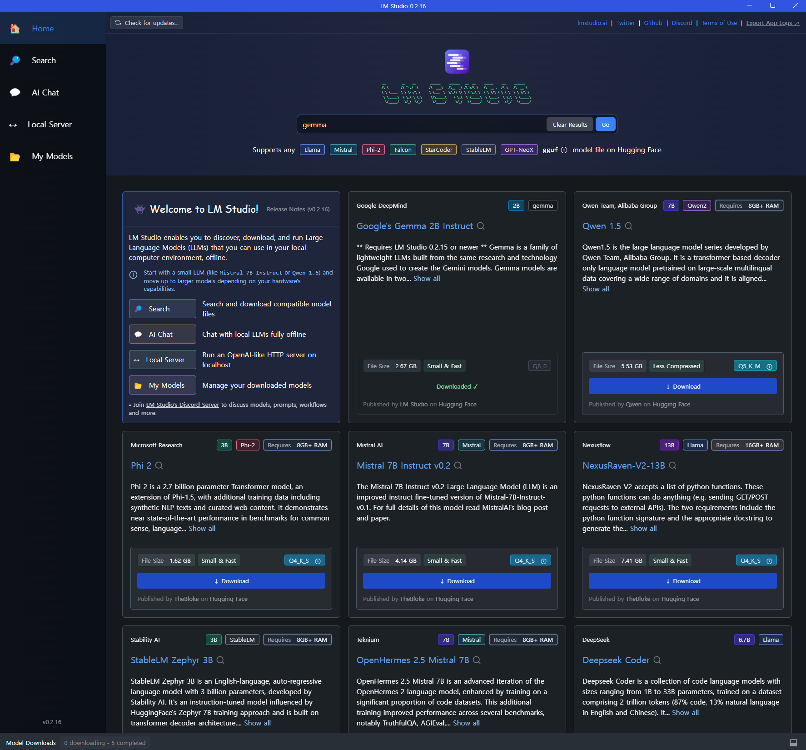
Task: Download the Qwen 1.5 model
Action: coord(682,386)
